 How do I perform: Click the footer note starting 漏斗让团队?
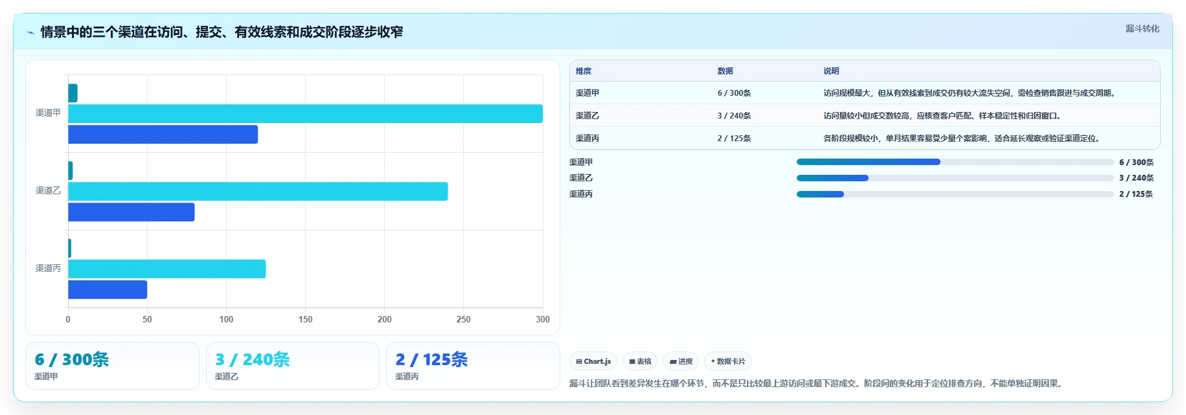point(817,384)
